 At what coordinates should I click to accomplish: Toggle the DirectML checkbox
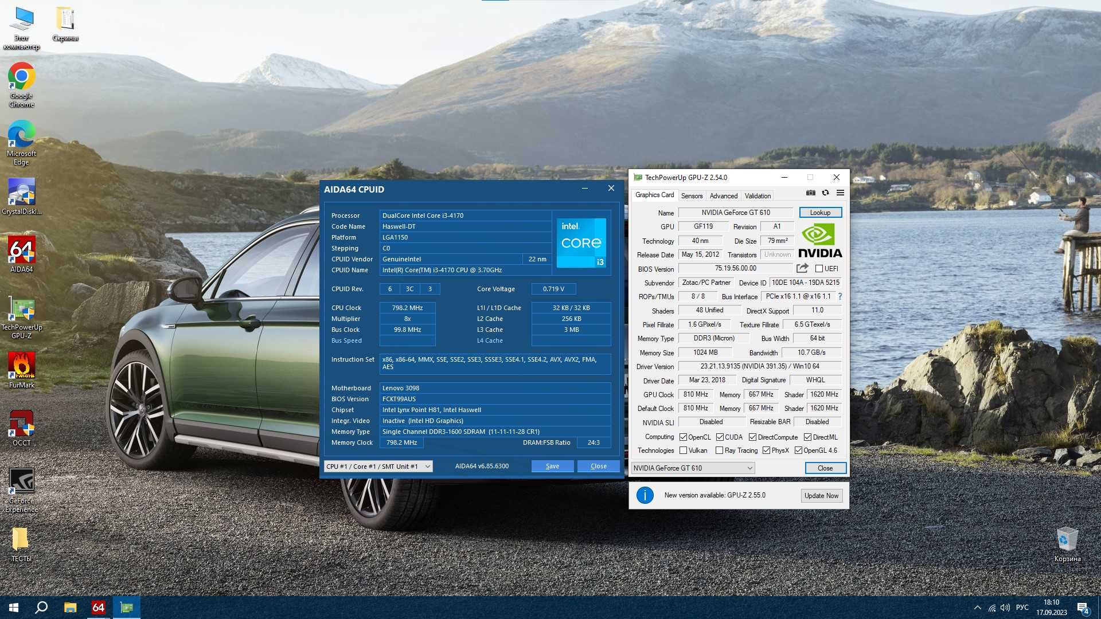coord(807,437)
